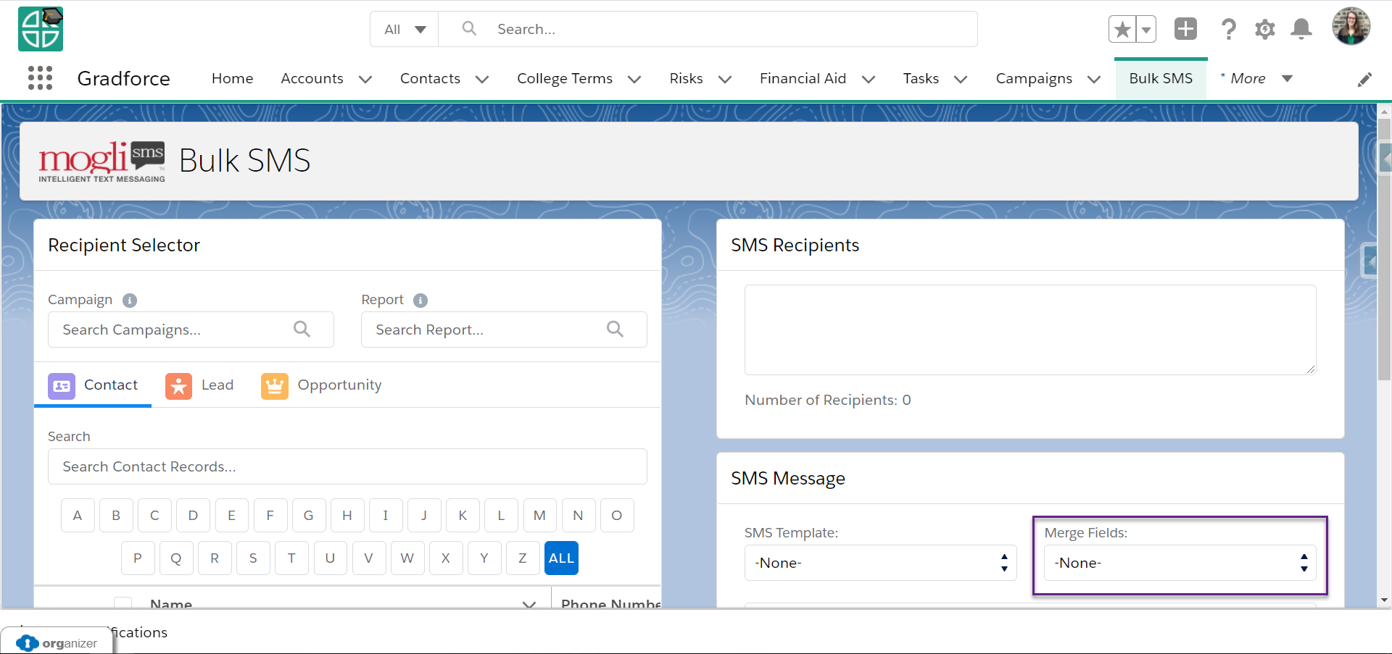The width and height of the screenshot is (1392, 654).
Task: Click the Opportunity crown icon
Action: click(275, 386)
